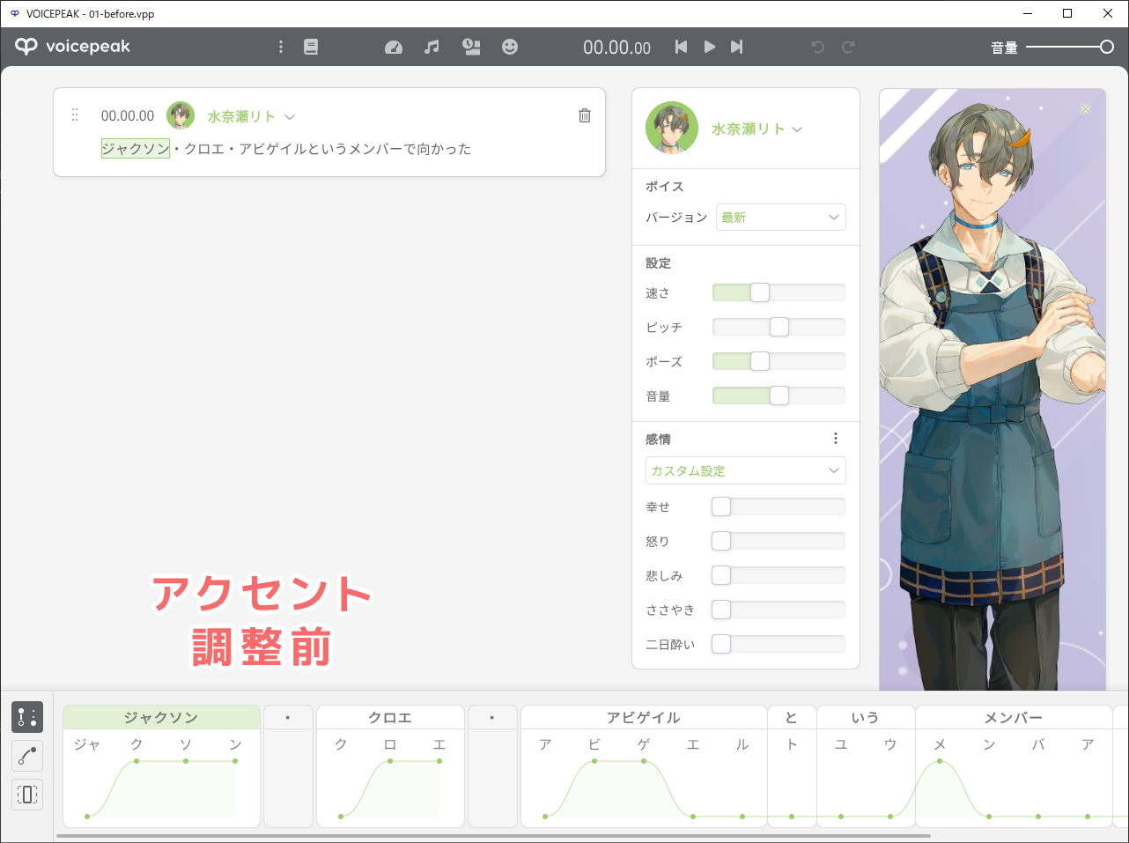Select the phoneme length edit mode icon
This screenshot has height=843, width=1129.
(27, 795)
